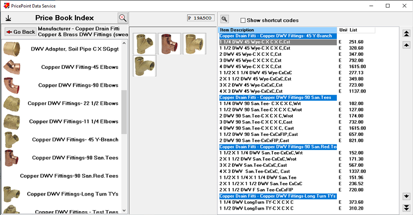413x215 pixels.
Task: Jump to top of item list with double-up arrow
Action: 406,34
